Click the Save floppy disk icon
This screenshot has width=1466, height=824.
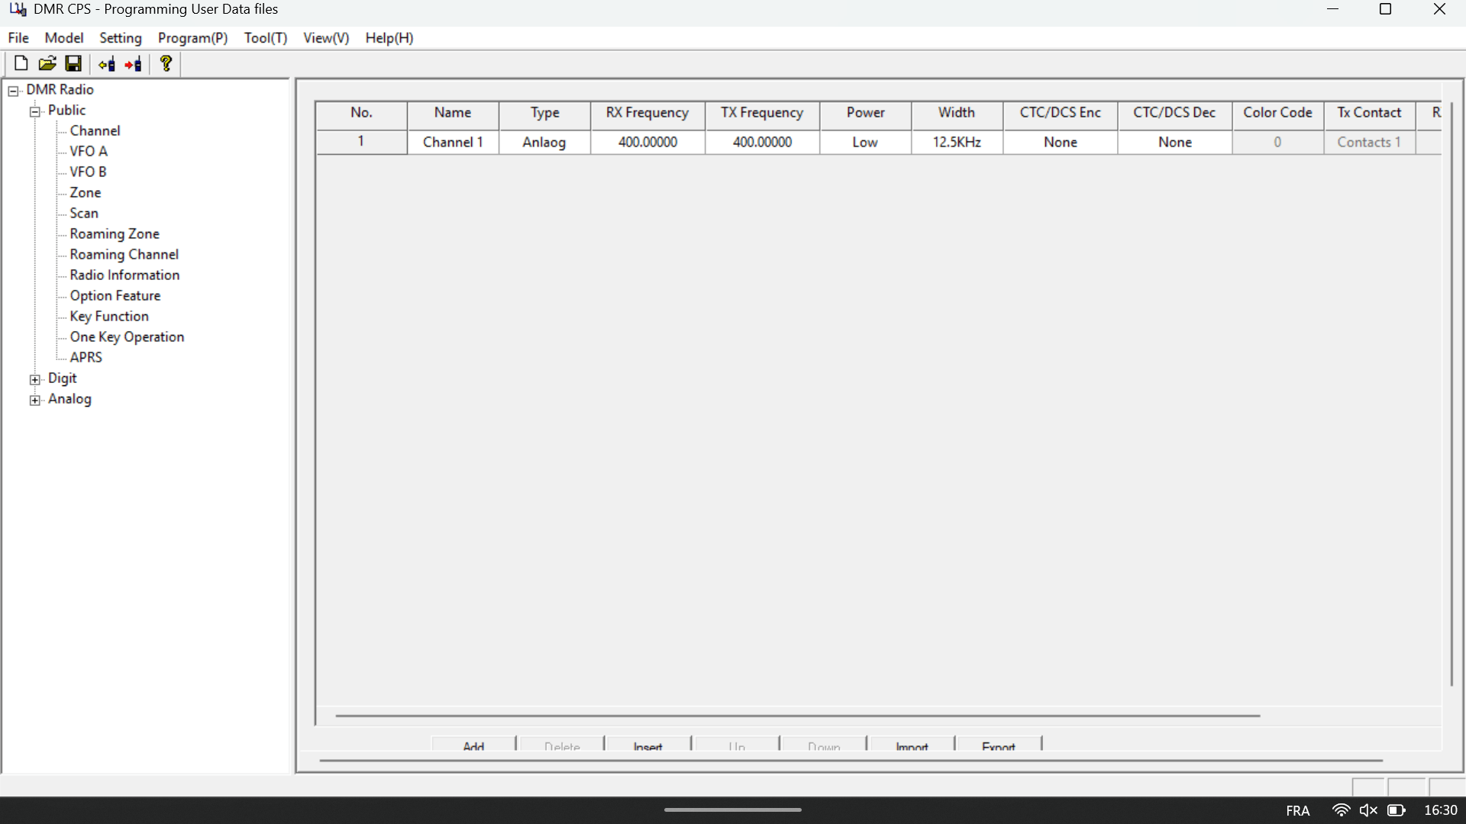coord(73,64)
